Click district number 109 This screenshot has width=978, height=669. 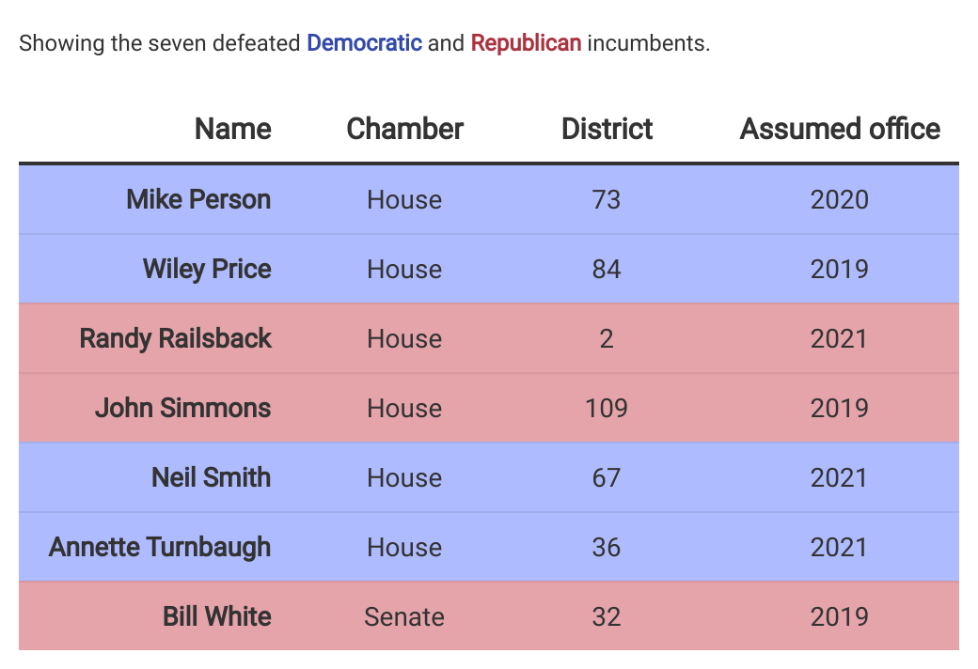click(x=607, y=409)
